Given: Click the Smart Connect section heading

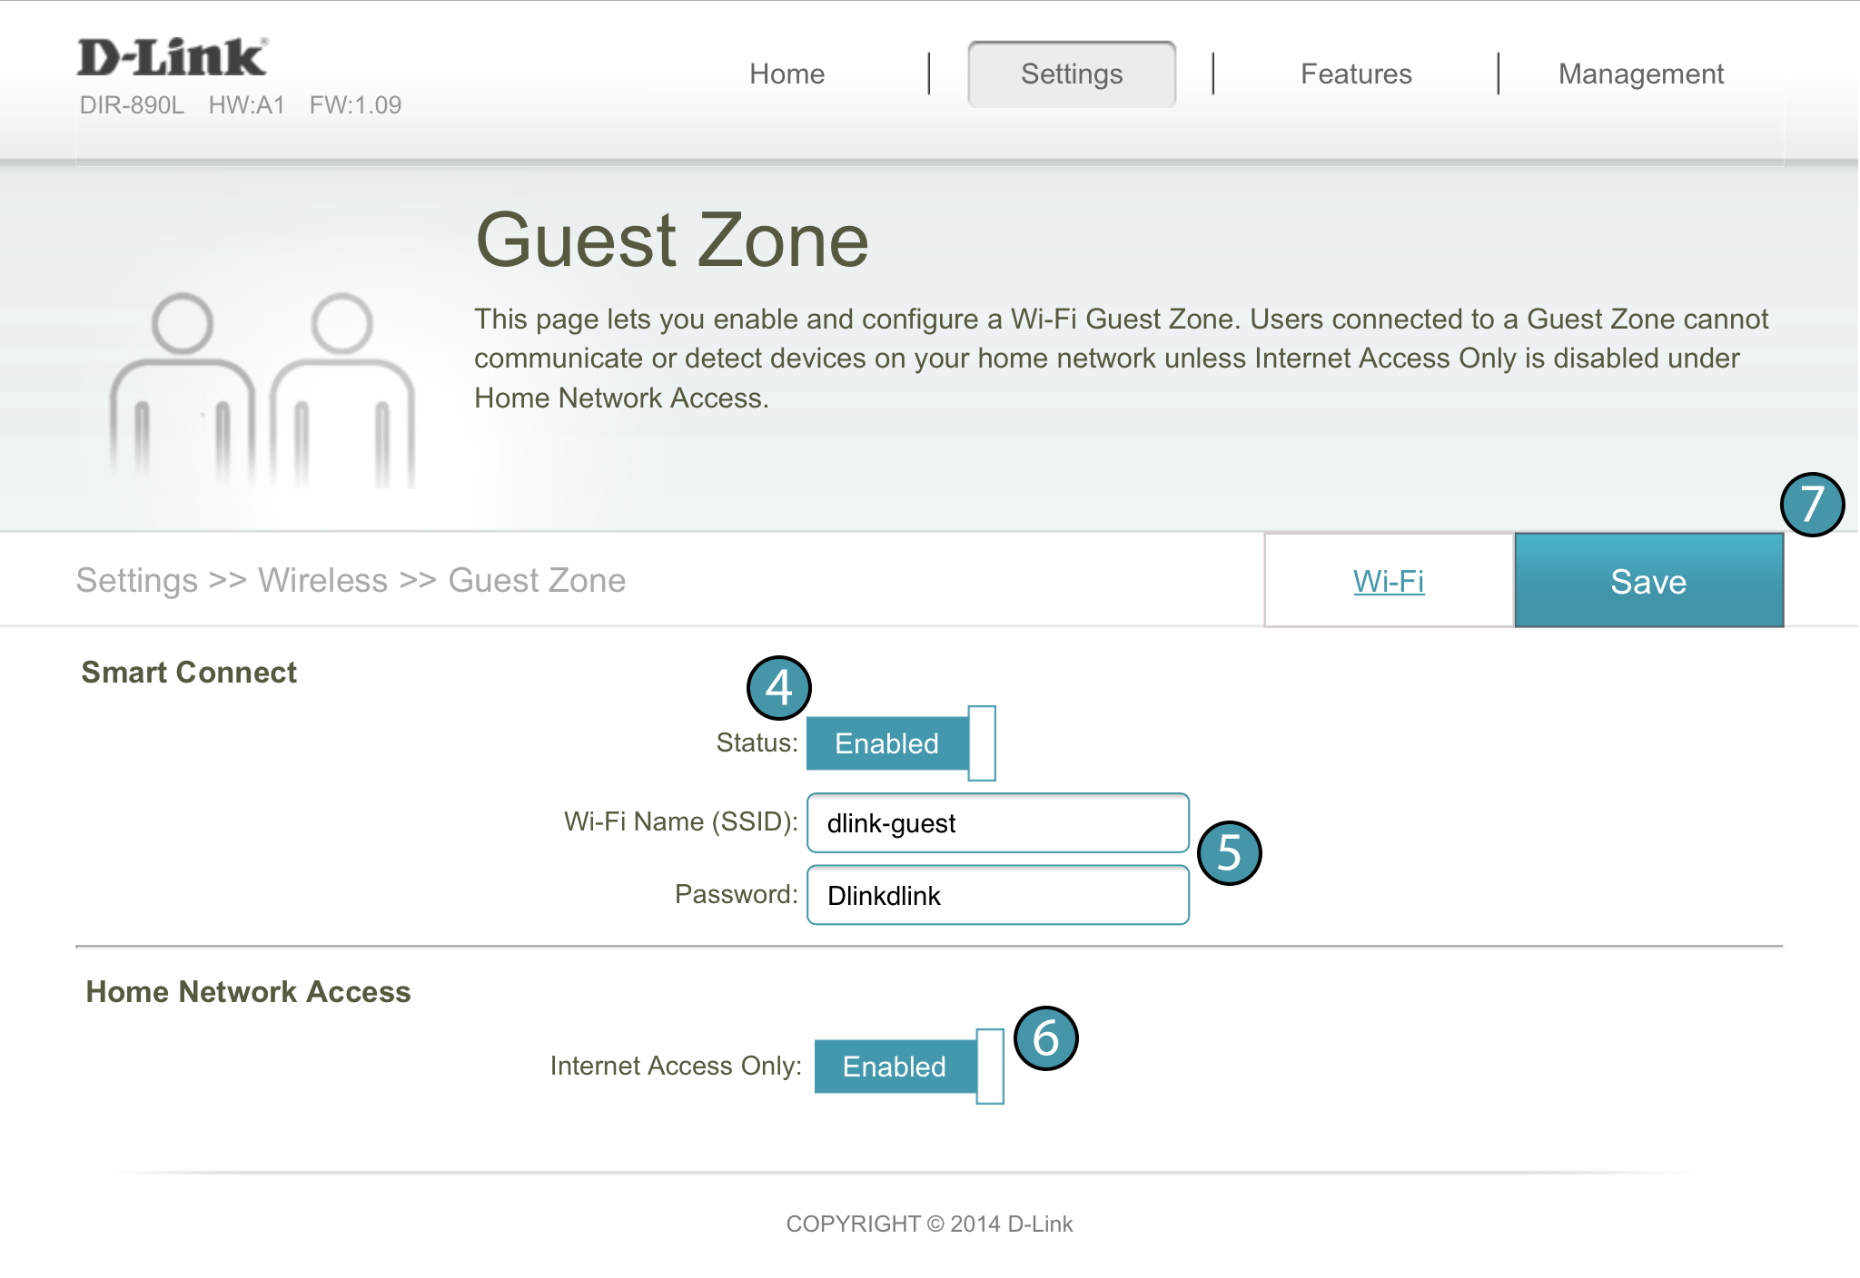Looking at the screenshot, I should 189,672.
